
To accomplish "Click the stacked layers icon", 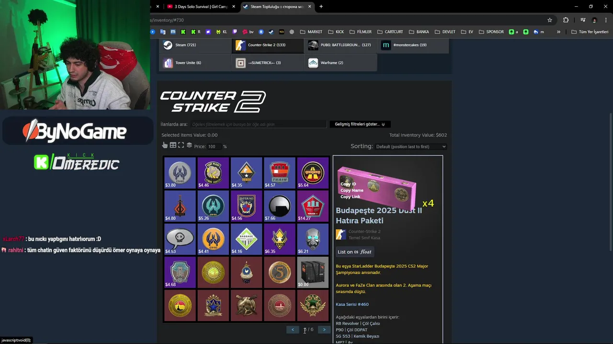I will 189,145.
